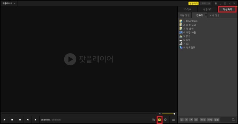Click the playlist search magnifier icon
The width and height of the screenshot is (238, 124).
(233, 120)
